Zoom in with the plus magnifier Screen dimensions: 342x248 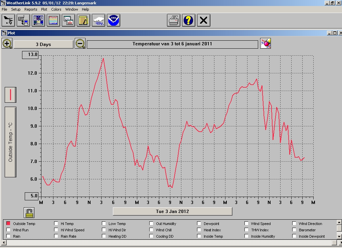pyautogui.click(x=7, y=44)
